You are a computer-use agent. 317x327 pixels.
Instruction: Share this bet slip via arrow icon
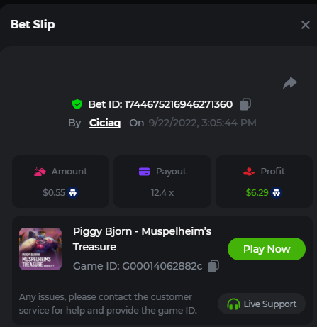[290, 83]
